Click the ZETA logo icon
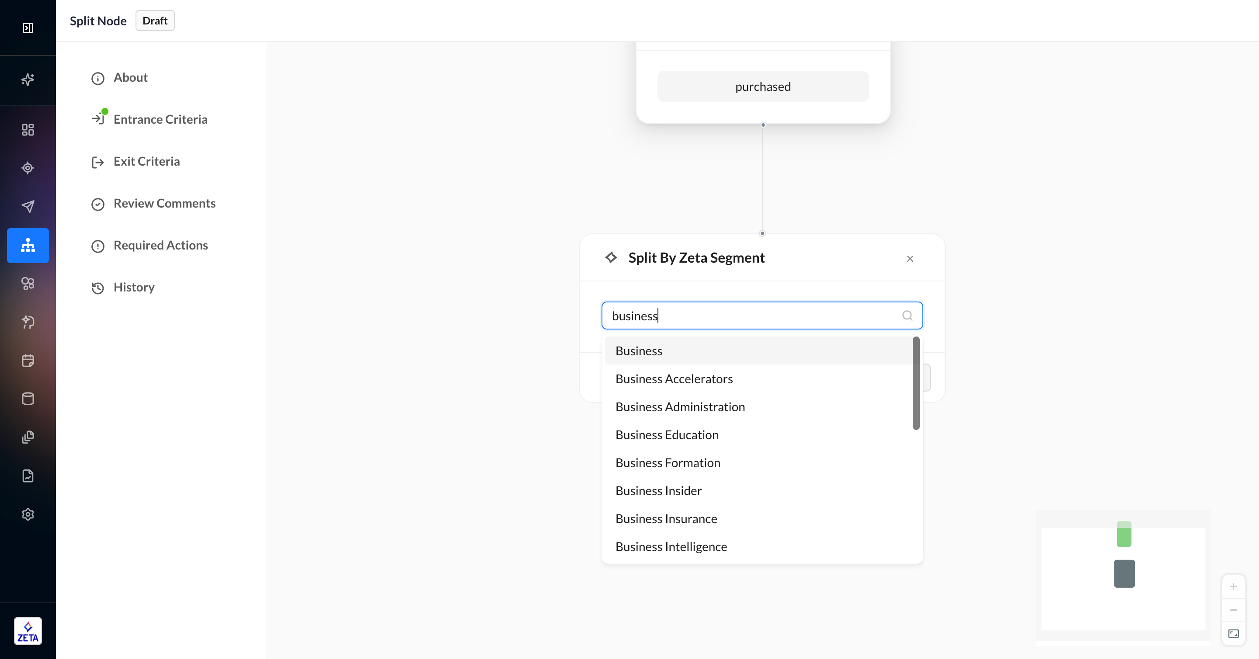This screenshot has height=659, width=1259. pyautogui.click(x=28, y=631)
